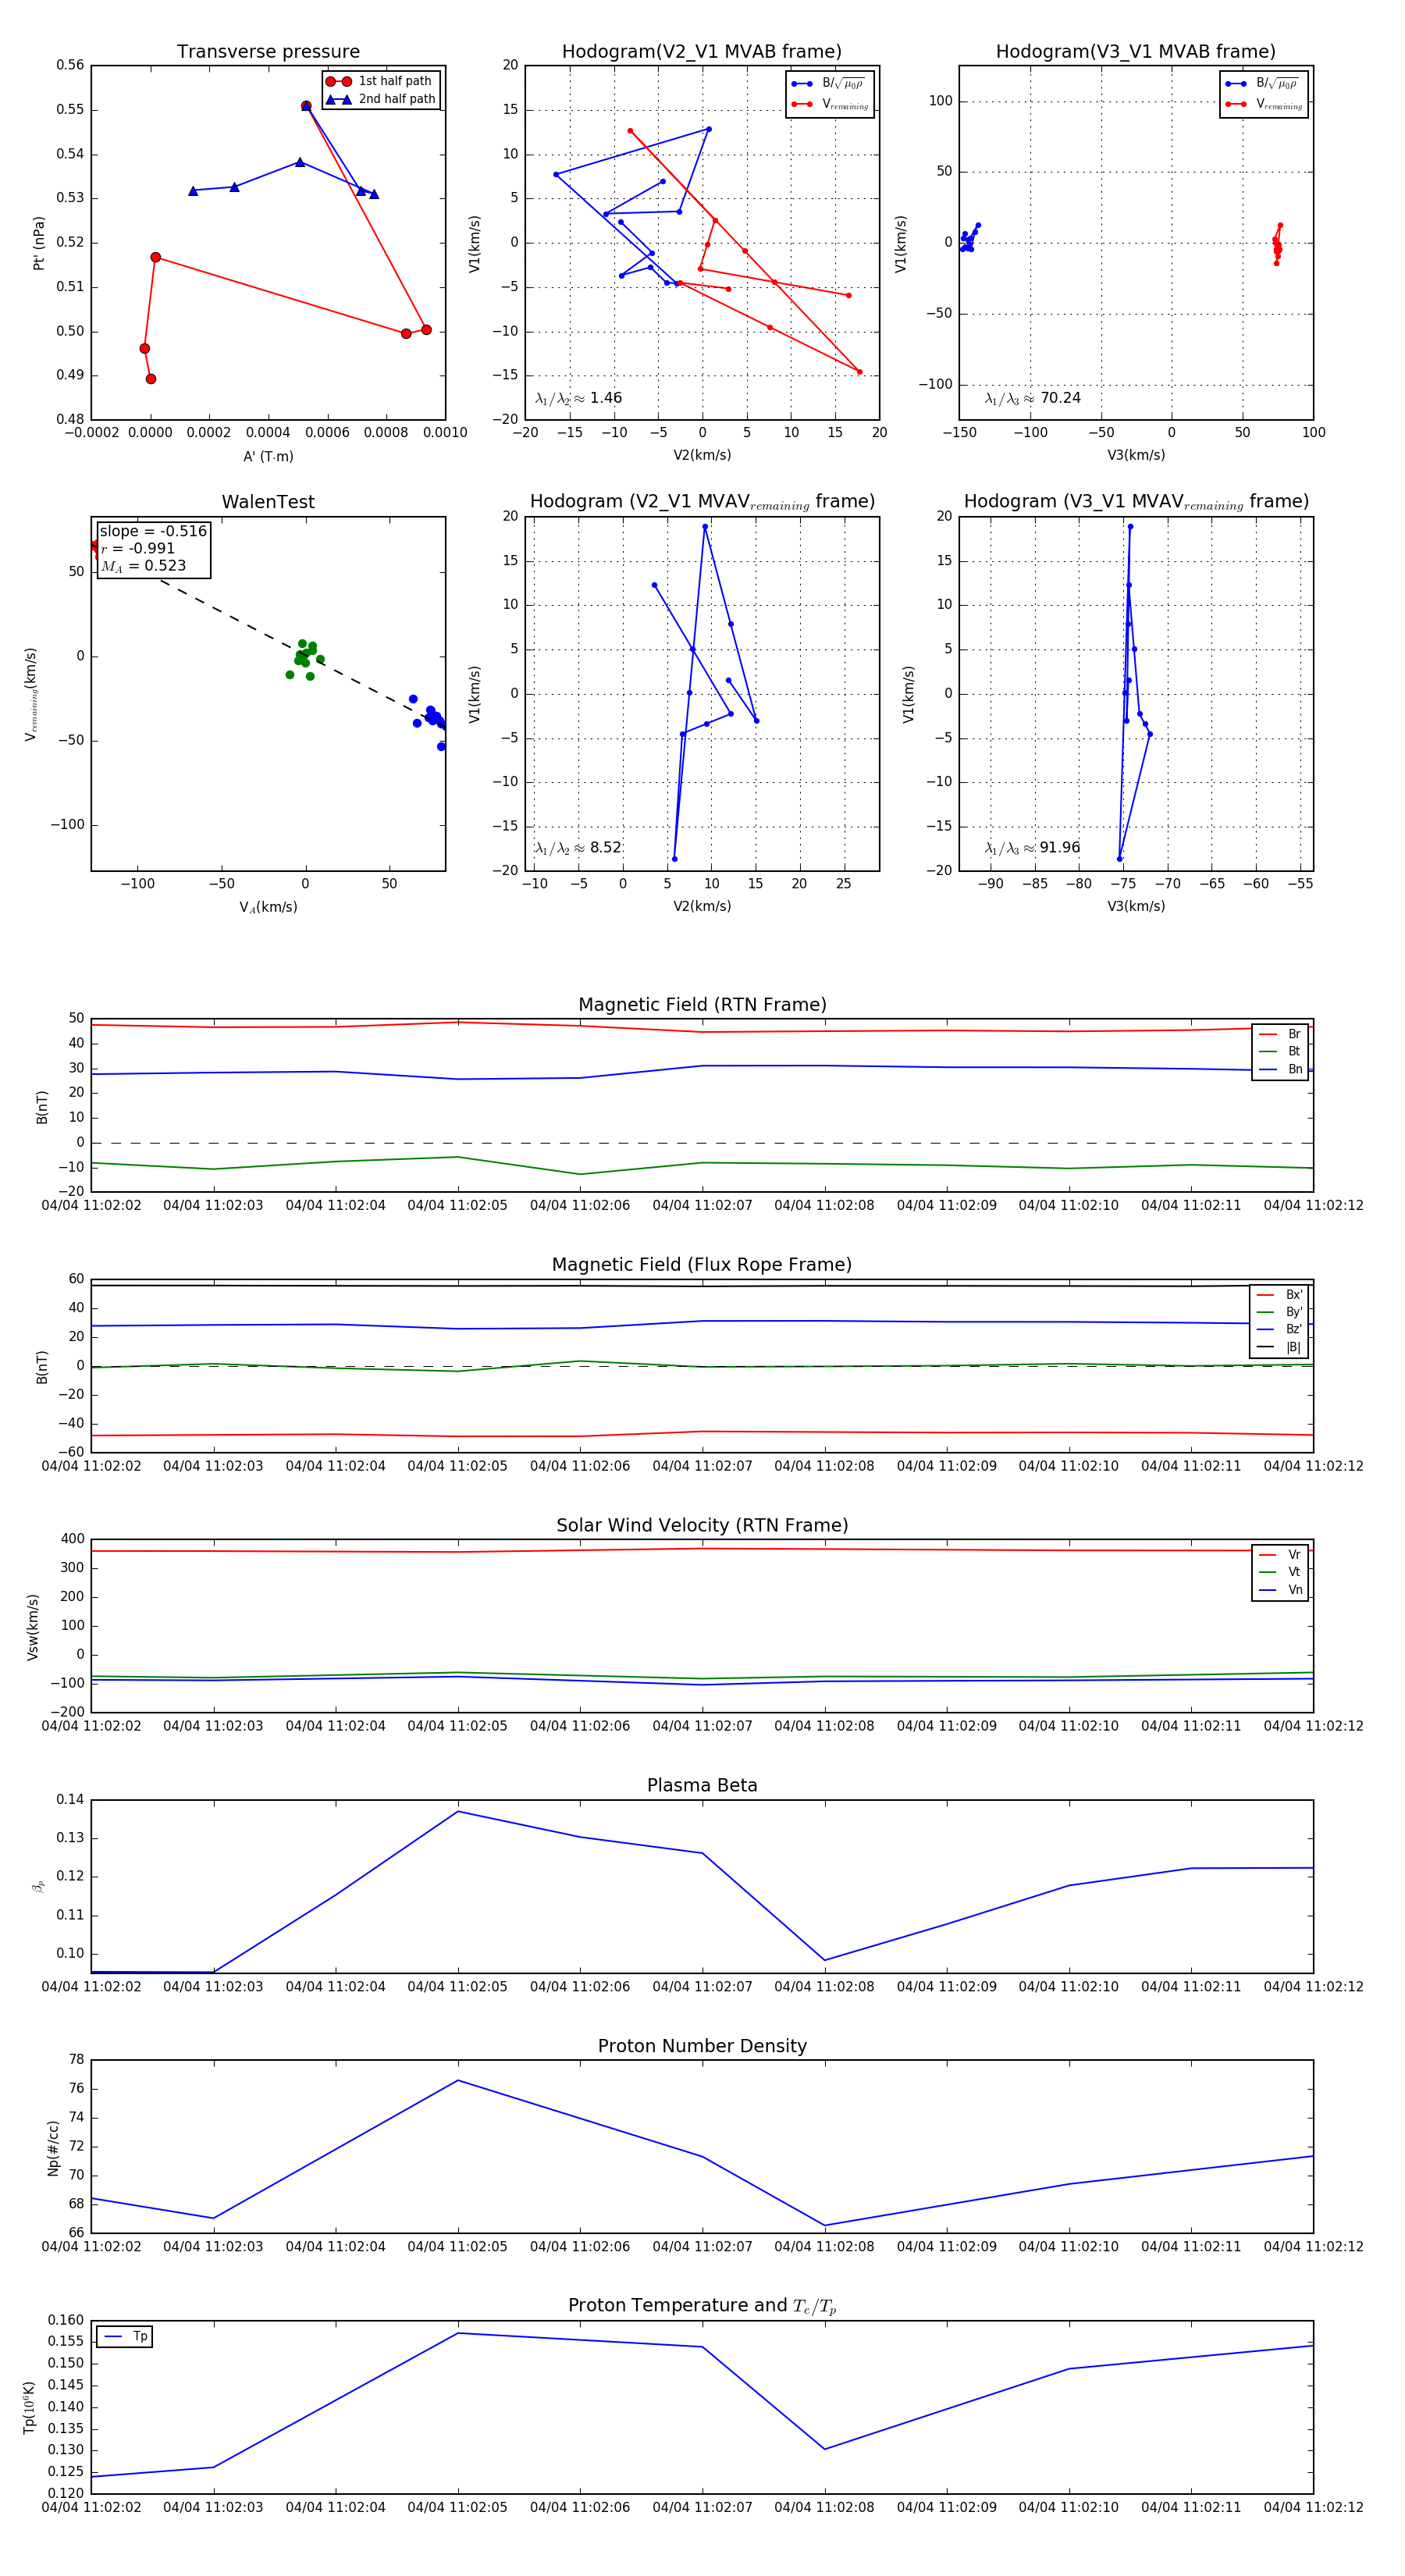Click the λ1/λ3 ≈ 91.96 annotation text
The height and width of the screenshot is (2576, 1405).
coord(1032,848)
